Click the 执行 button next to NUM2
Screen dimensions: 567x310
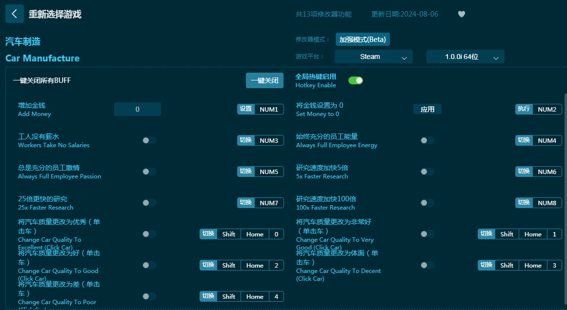(x=524, y=109)
